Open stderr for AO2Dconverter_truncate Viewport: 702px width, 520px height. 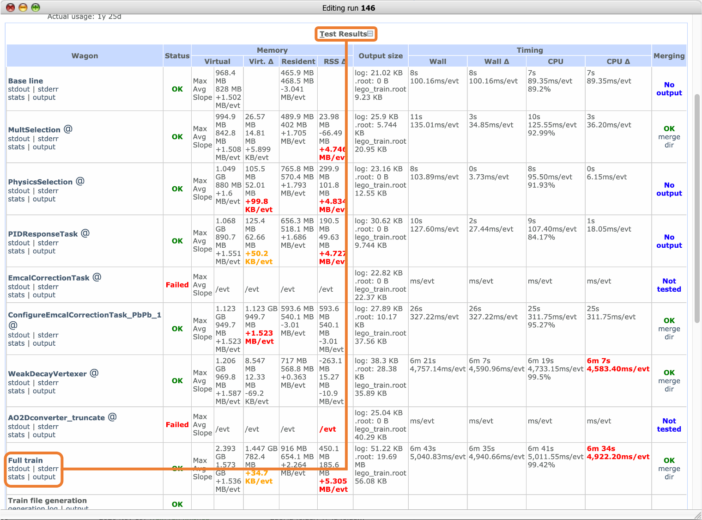(48, 427)
